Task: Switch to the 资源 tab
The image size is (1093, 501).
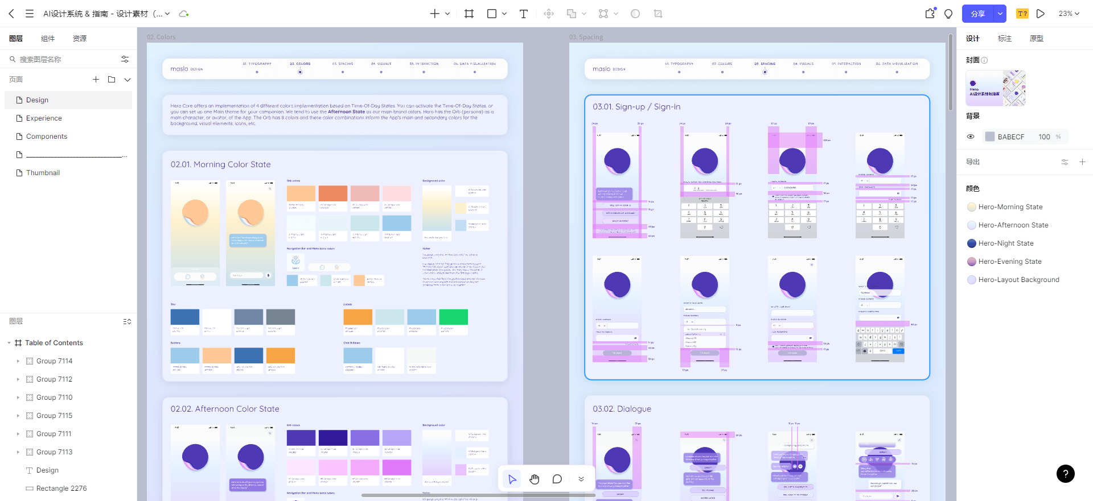Action: (80, 39)
